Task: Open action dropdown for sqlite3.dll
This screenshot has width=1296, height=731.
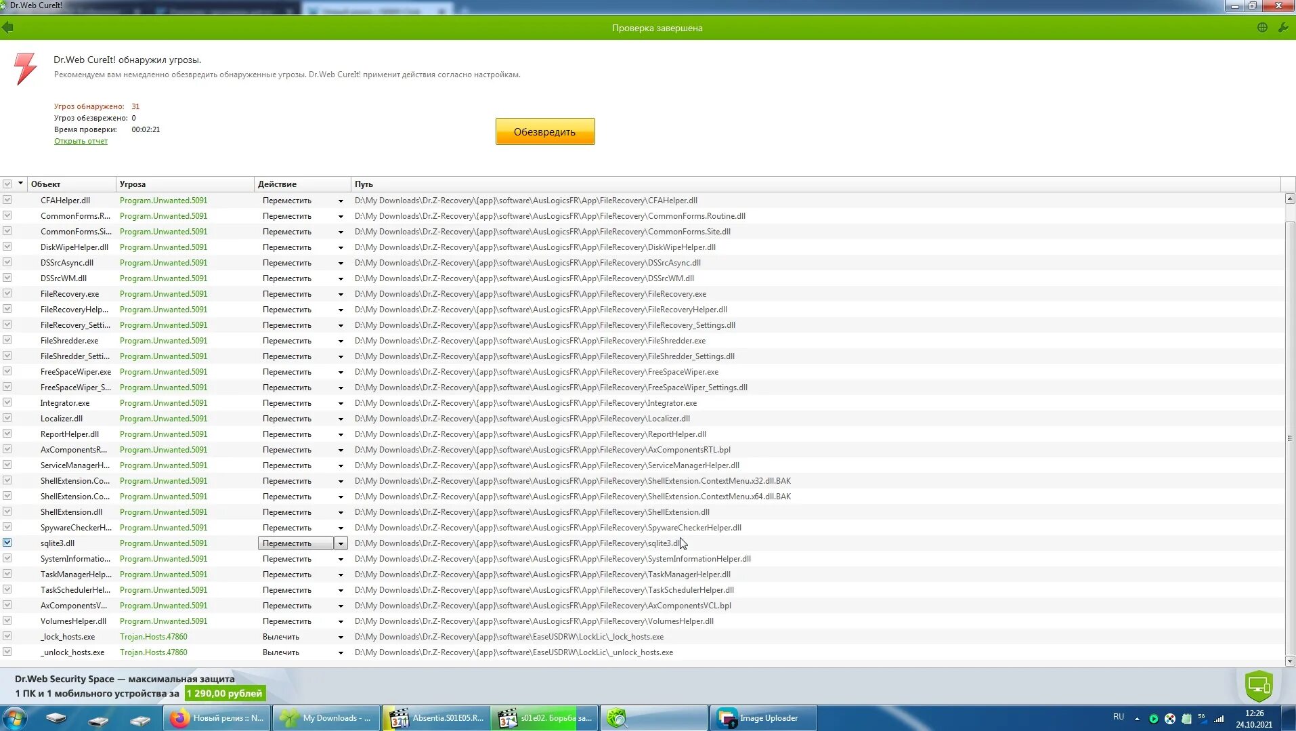Action: pos(341,543)
